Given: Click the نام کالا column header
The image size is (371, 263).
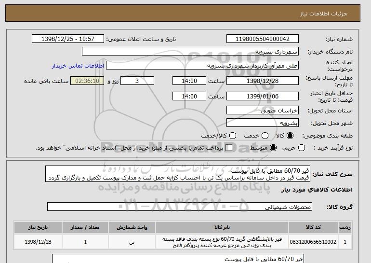Looking at the screenshot, I should tap(222, 227).
